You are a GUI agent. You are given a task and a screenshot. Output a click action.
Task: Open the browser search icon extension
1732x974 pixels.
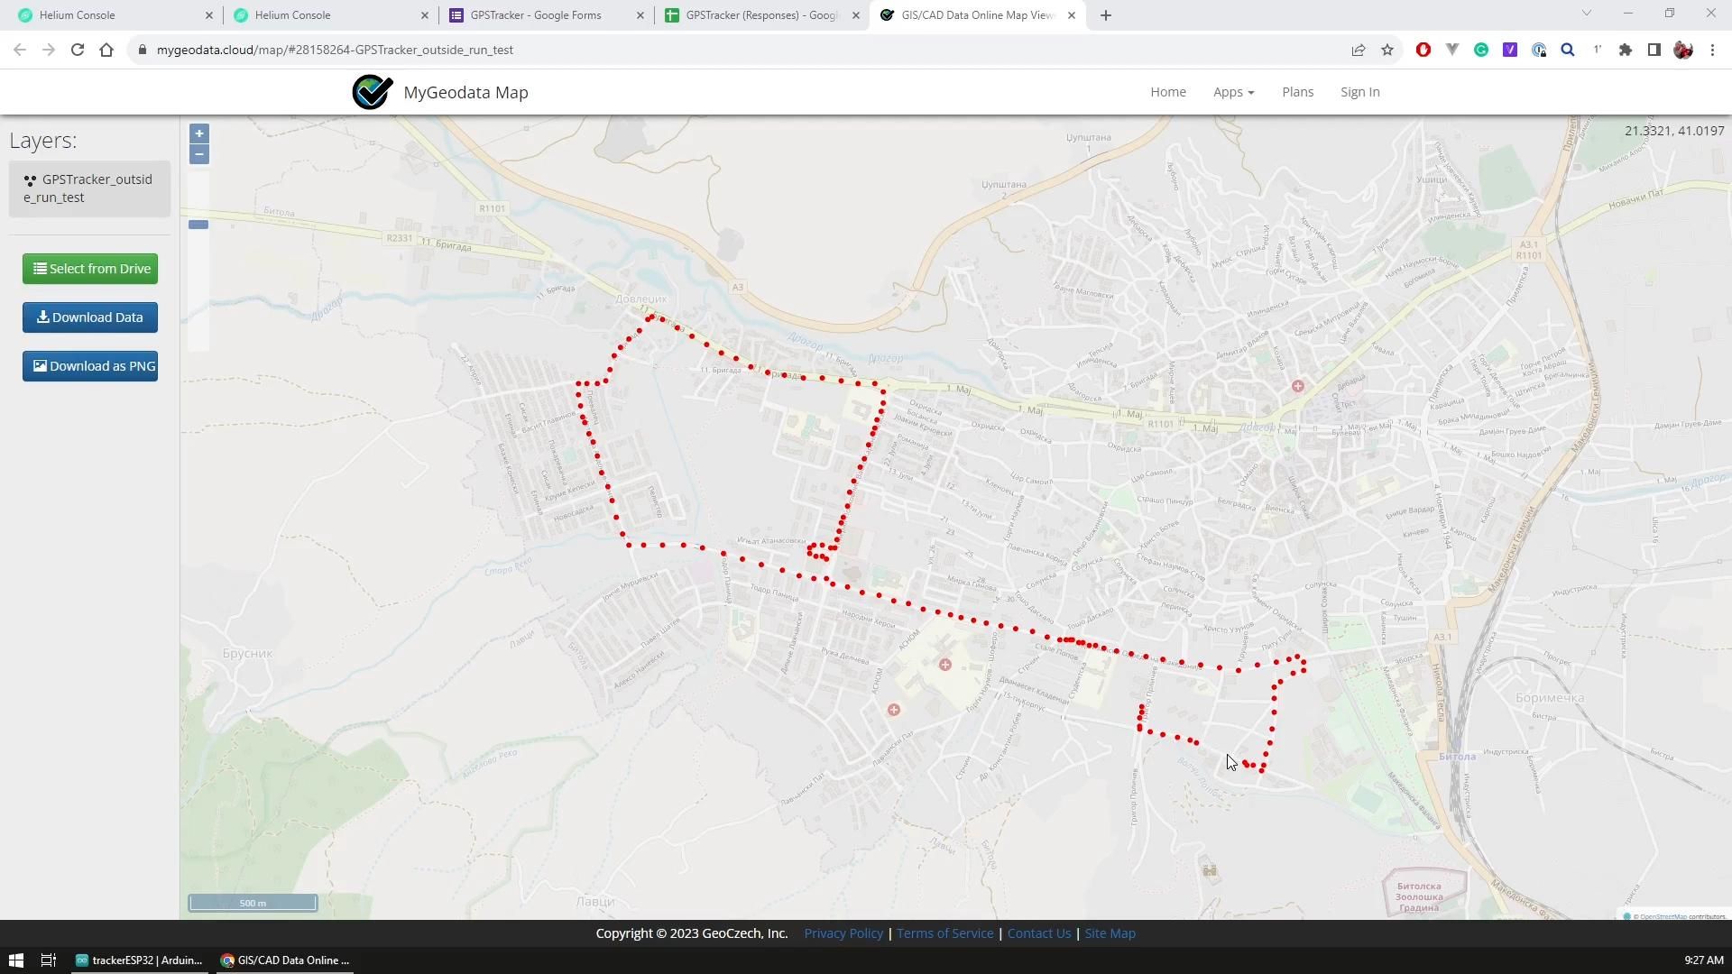(x=1567, y=50)
